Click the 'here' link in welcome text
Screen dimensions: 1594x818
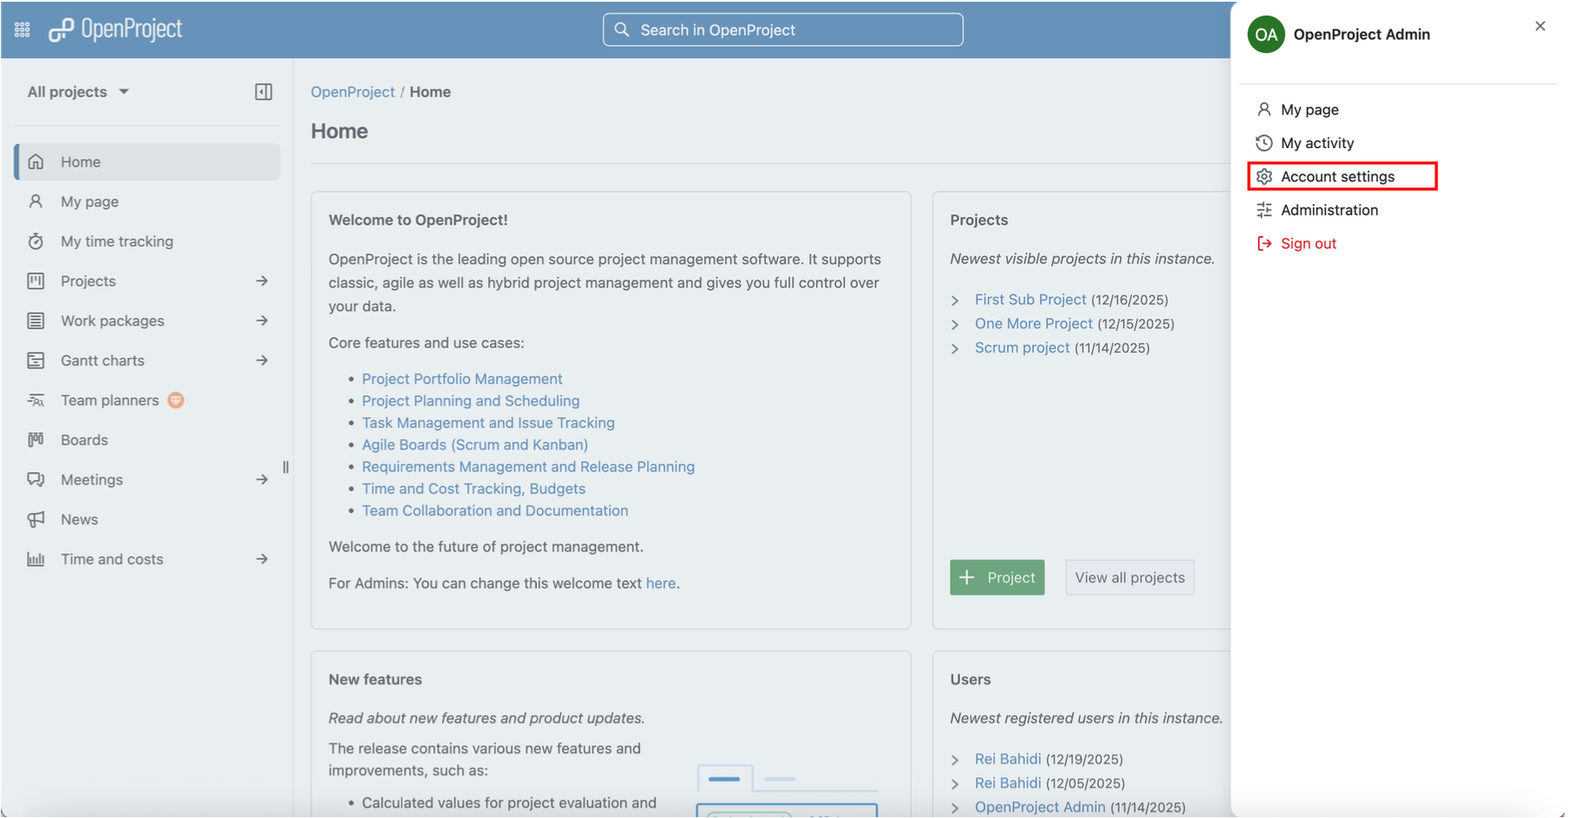(661, 583)
